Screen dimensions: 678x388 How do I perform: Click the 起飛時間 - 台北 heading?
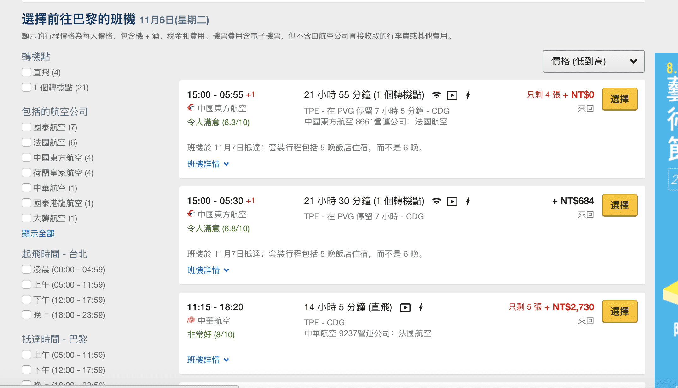(55, 254)
